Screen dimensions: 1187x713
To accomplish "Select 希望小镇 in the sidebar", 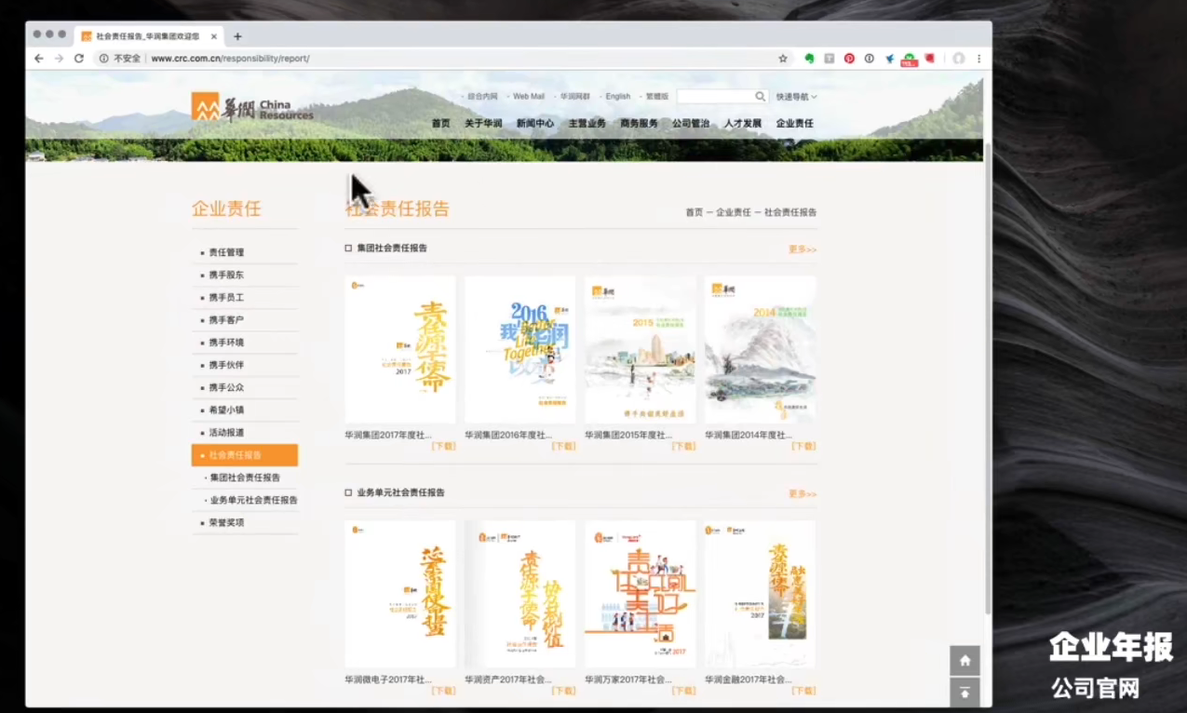I will pos(226,410).
